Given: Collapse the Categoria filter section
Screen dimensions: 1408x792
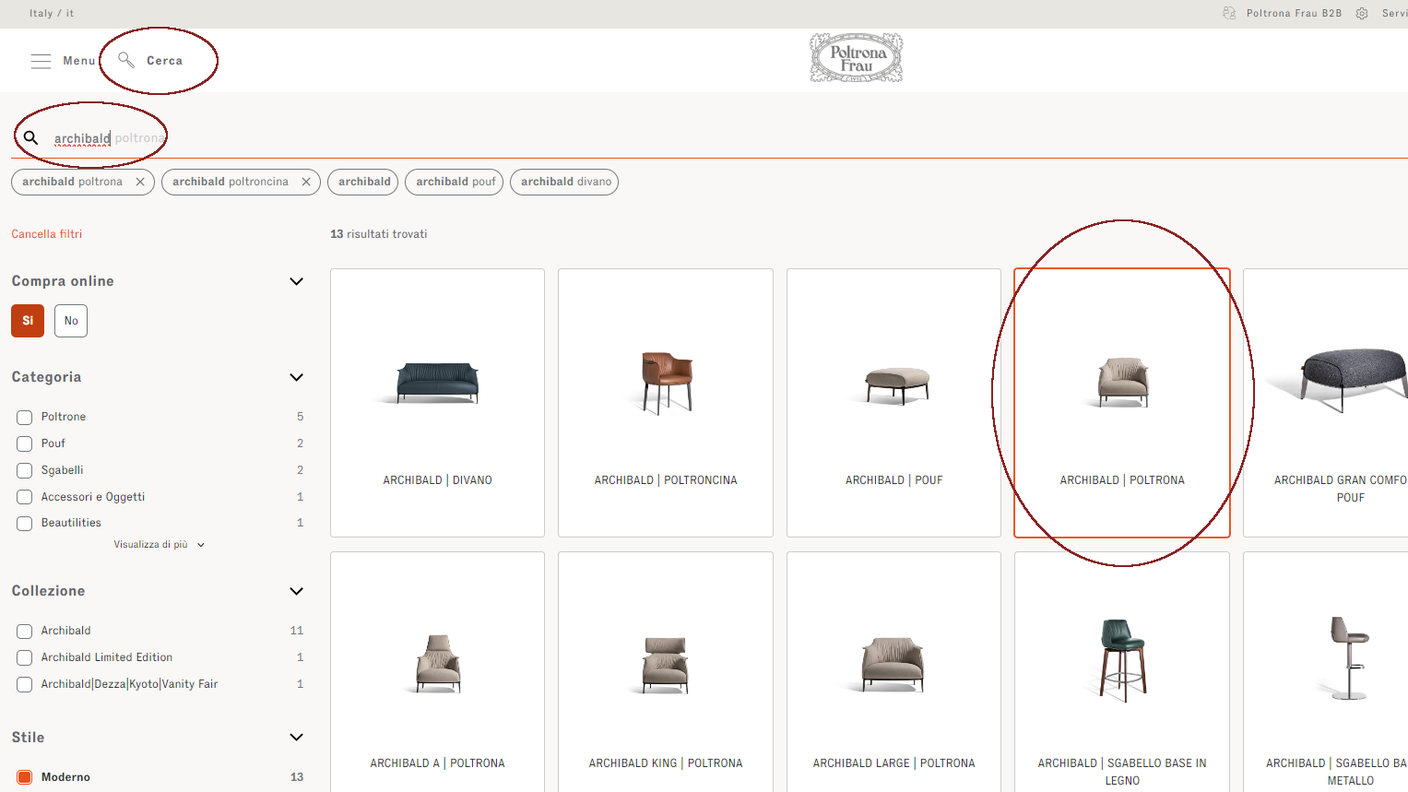Looking at the screenshot, I should (296, 377).
